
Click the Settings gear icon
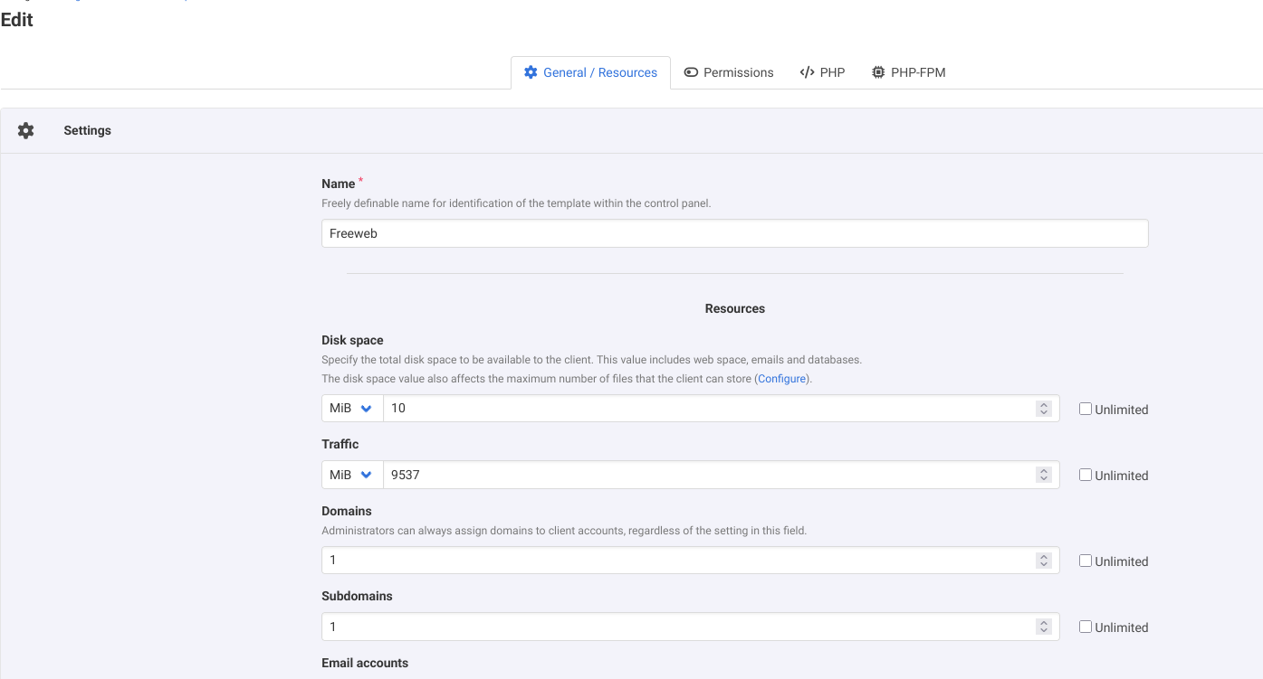(x=25, y=130)
